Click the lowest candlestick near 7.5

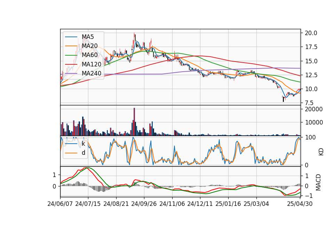(283, 99)
